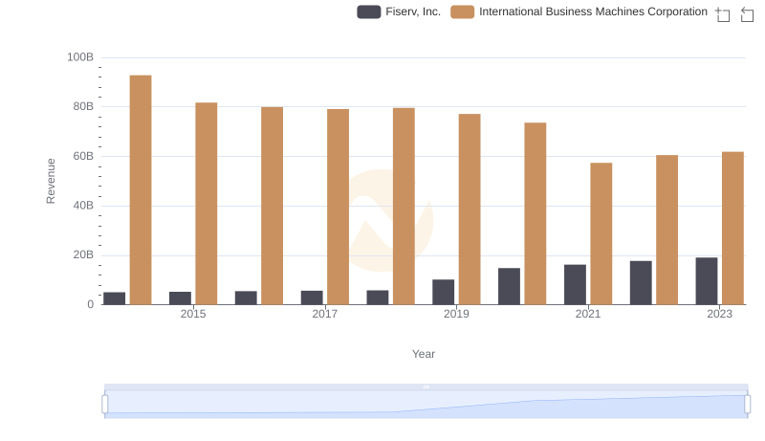
Task: Click the tallest IBM bar near 93B
Action: (x=141, y=189)
